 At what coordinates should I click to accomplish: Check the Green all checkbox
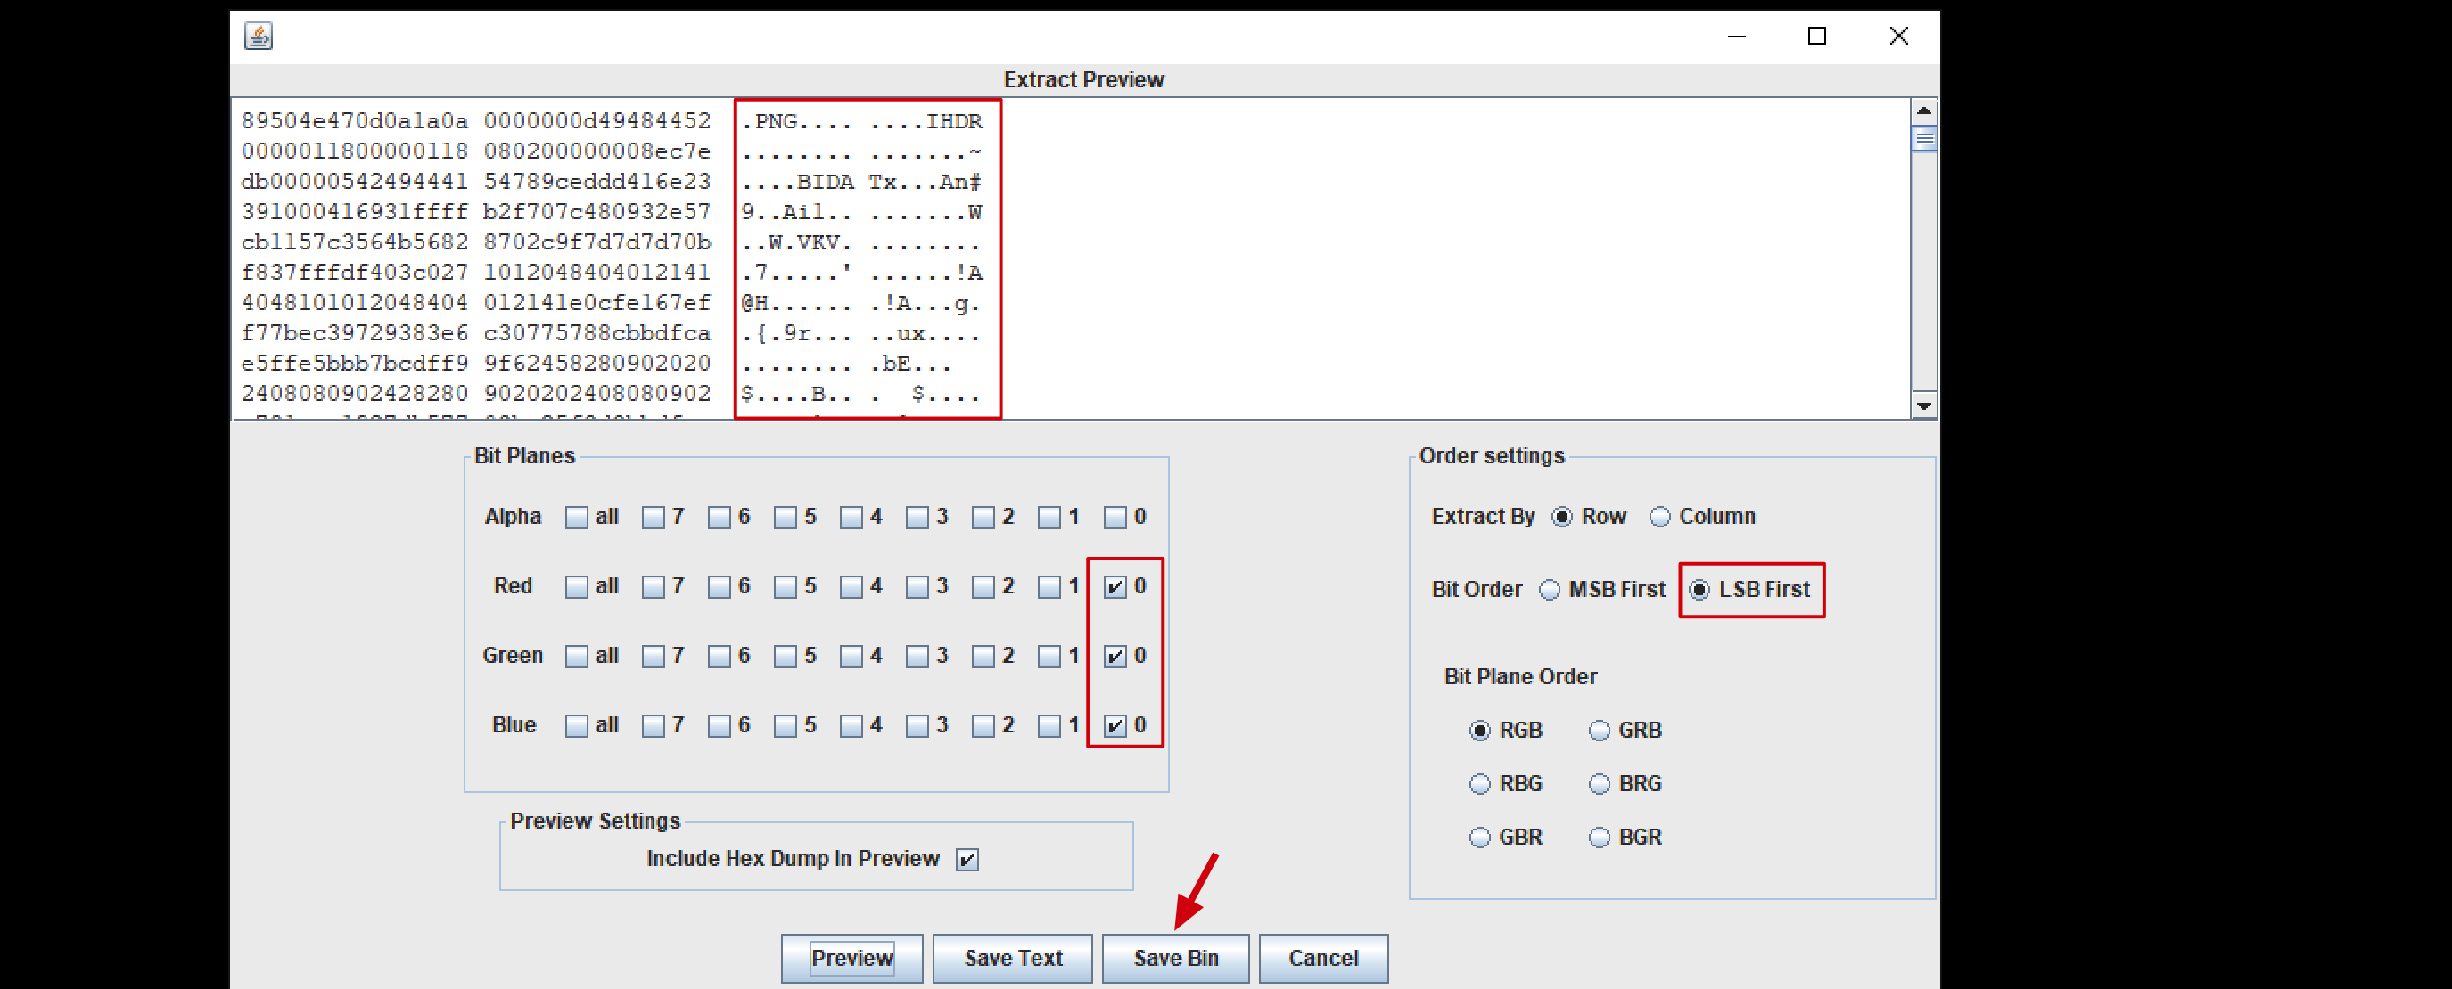pyautogui.click(x=576, y=656)
